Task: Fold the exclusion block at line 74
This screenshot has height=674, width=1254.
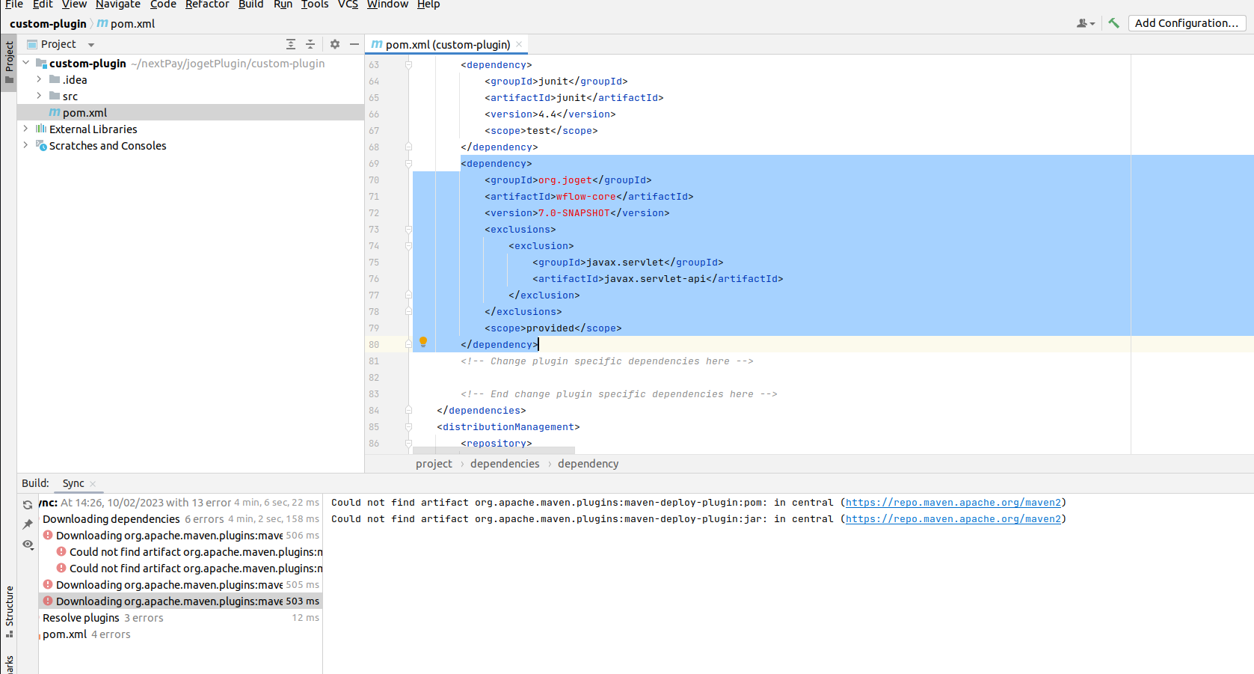Action: point(408,246)
